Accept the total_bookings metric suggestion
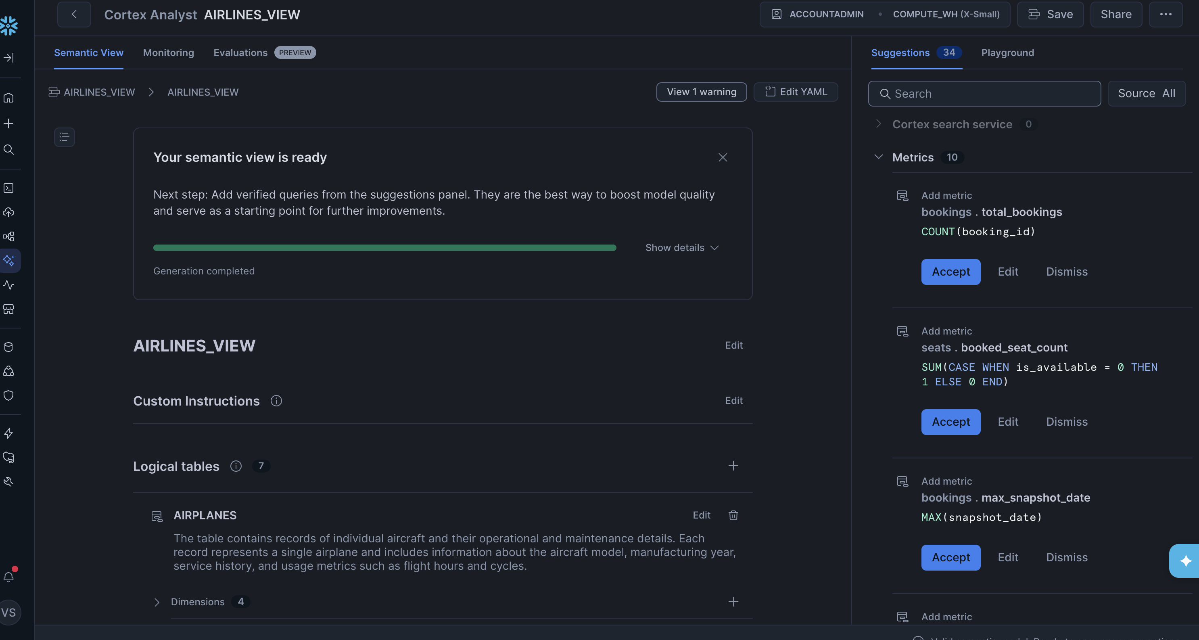 click(x=950, y=272)
